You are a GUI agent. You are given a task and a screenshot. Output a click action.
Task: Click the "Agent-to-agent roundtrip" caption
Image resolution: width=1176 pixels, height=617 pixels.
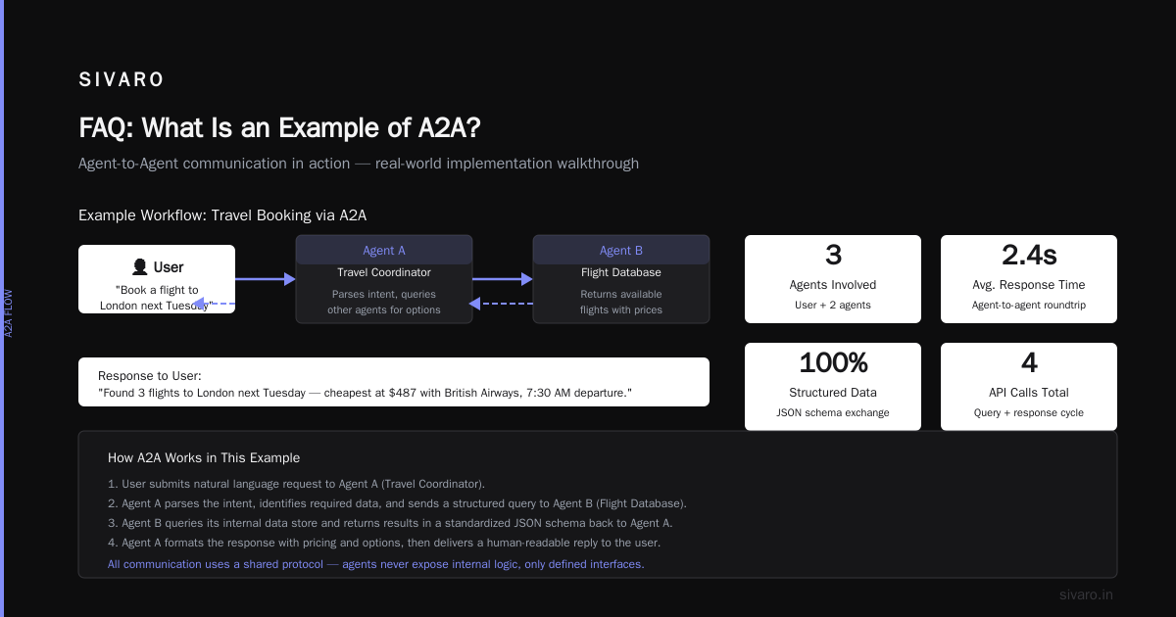pyautogui.click(x=1029, y=305)
